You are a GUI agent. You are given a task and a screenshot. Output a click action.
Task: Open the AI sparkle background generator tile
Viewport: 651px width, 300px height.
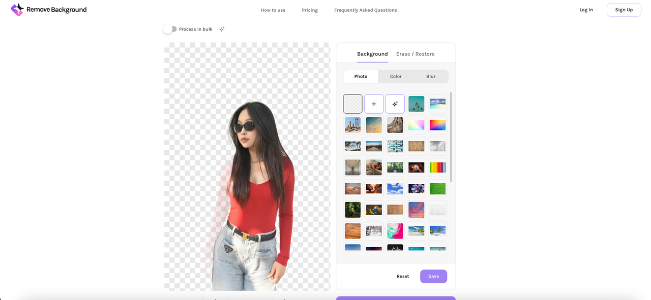(x=395, y=104)
